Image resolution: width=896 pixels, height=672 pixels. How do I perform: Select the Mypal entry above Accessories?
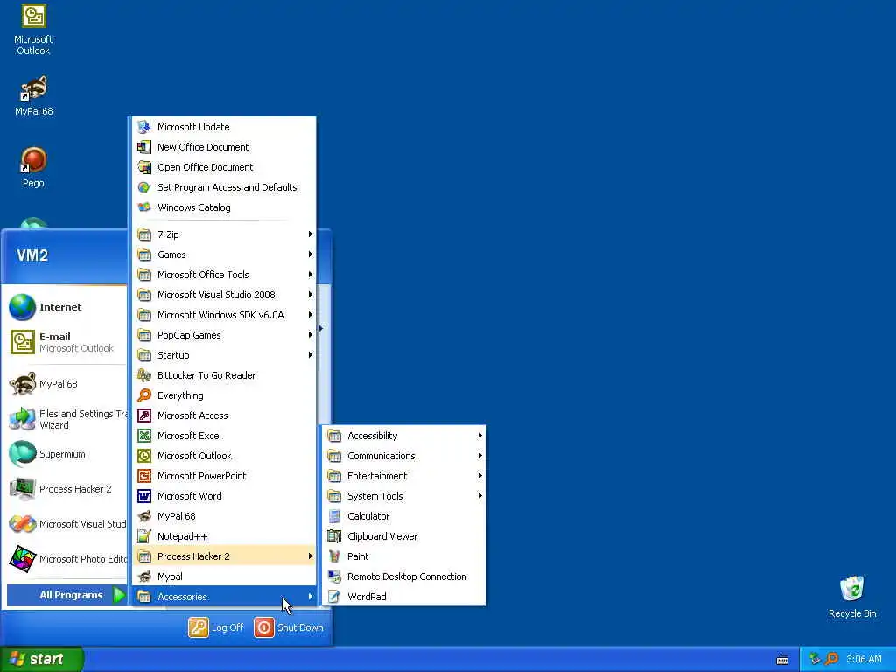click(224, 577)
